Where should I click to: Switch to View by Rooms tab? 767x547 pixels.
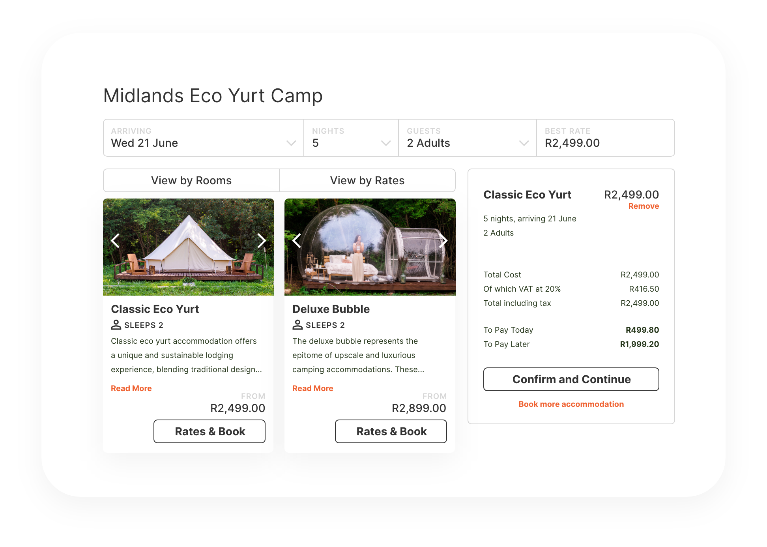tap(191, 180)
